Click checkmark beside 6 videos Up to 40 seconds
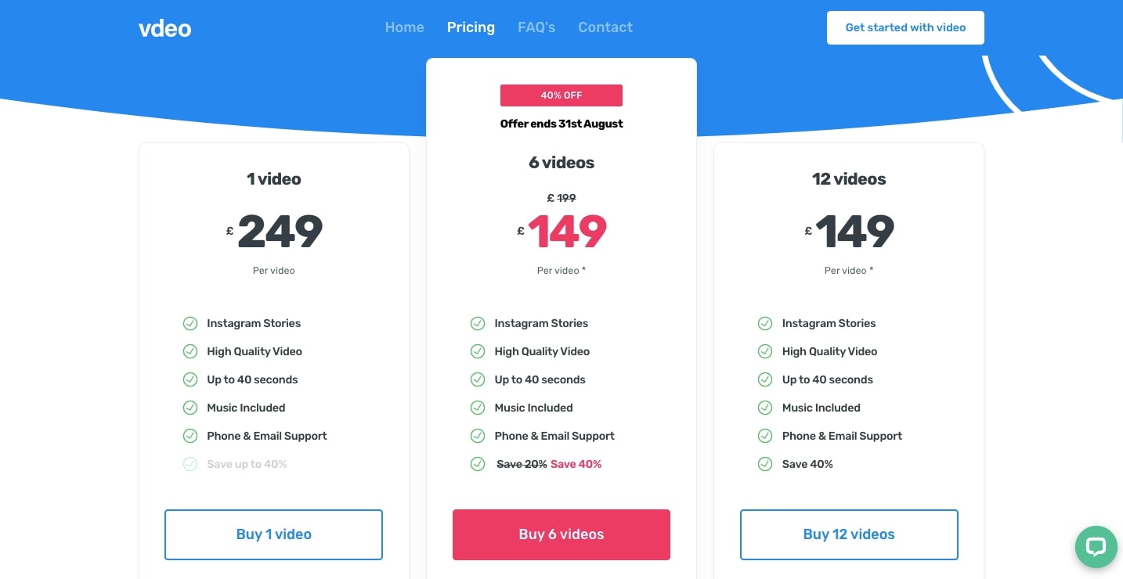This screenshot has height=579, width=1123. tap(478, 379)
